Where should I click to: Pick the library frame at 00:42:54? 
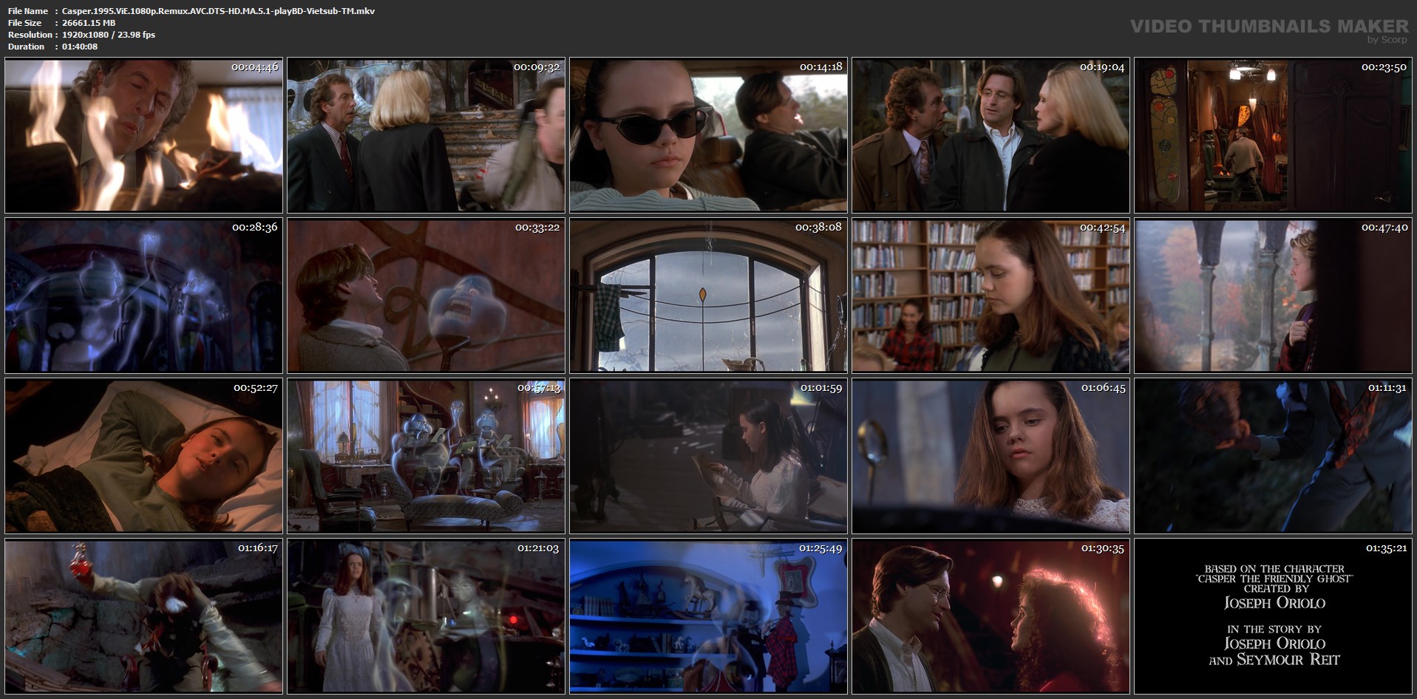[x=990, y=296]
